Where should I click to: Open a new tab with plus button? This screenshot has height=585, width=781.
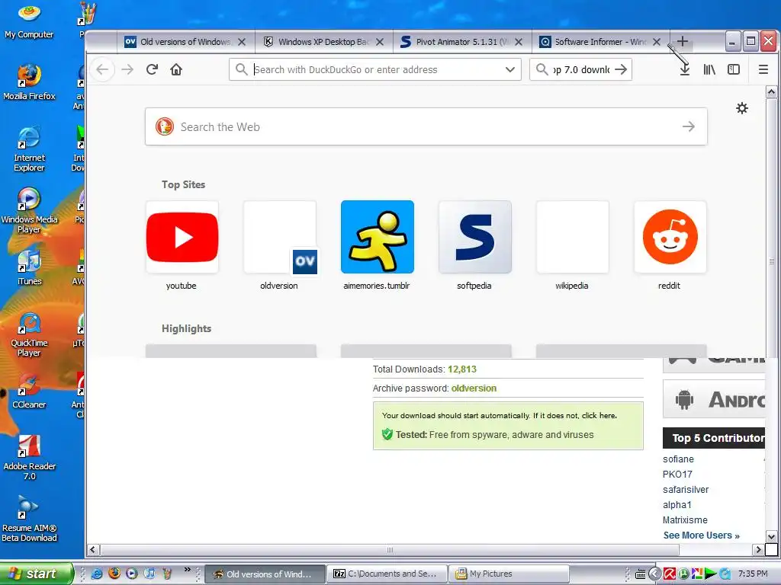point(683,41)
